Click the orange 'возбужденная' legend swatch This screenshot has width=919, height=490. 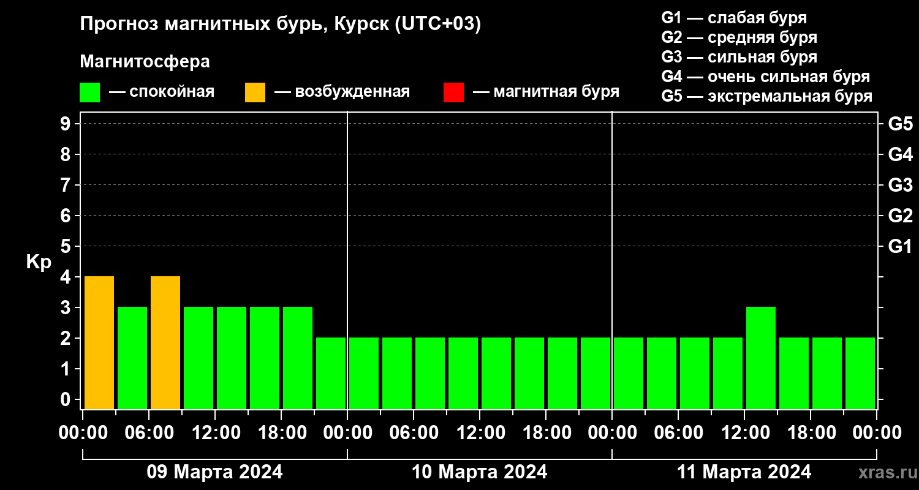tap(255, 92)
